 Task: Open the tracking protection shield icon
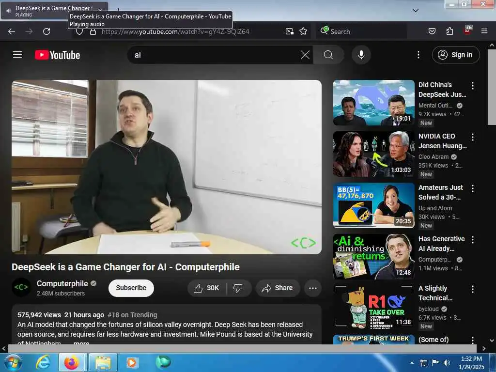click(x=79, y=31)
